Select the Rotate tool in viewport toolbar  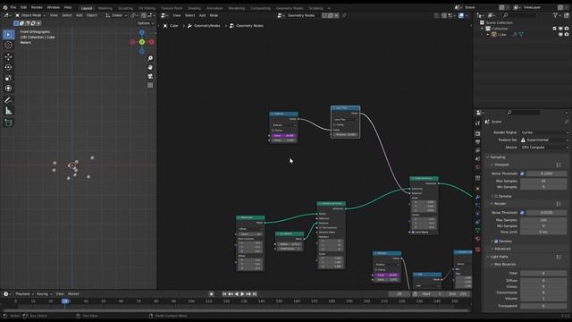(8, 68)
